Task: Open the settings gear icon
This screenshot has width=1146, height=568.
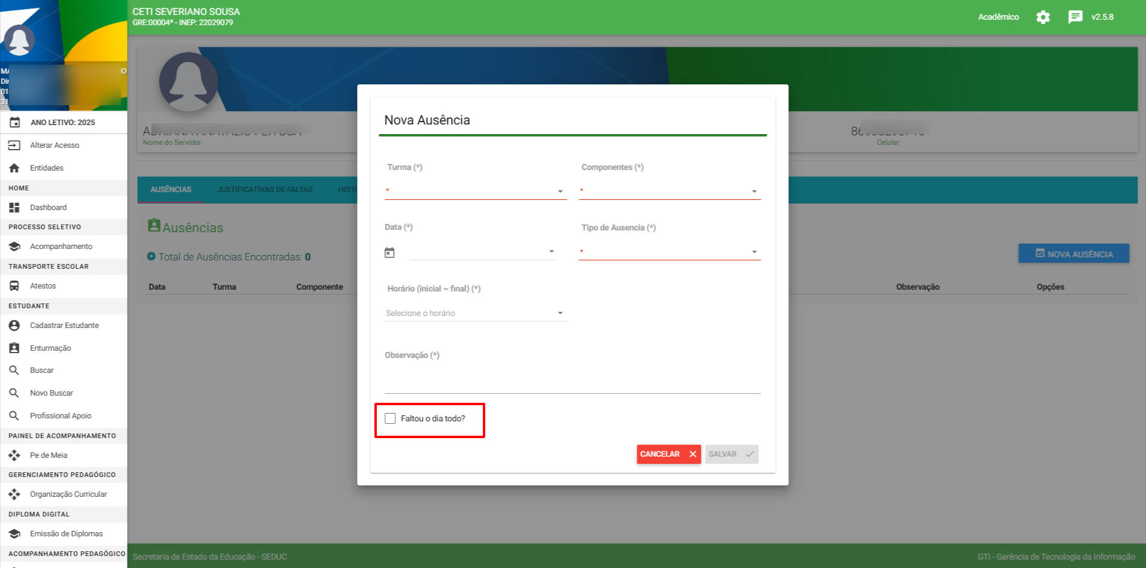Action: 1043,17
